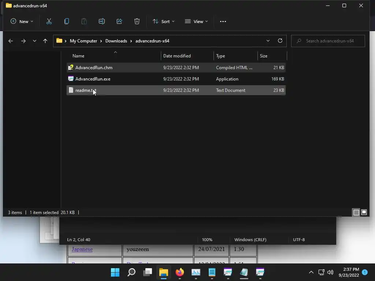Click the network tray icon
Image resolution: width=375 pixels, height=281 pixels.
tap(321, 272)
